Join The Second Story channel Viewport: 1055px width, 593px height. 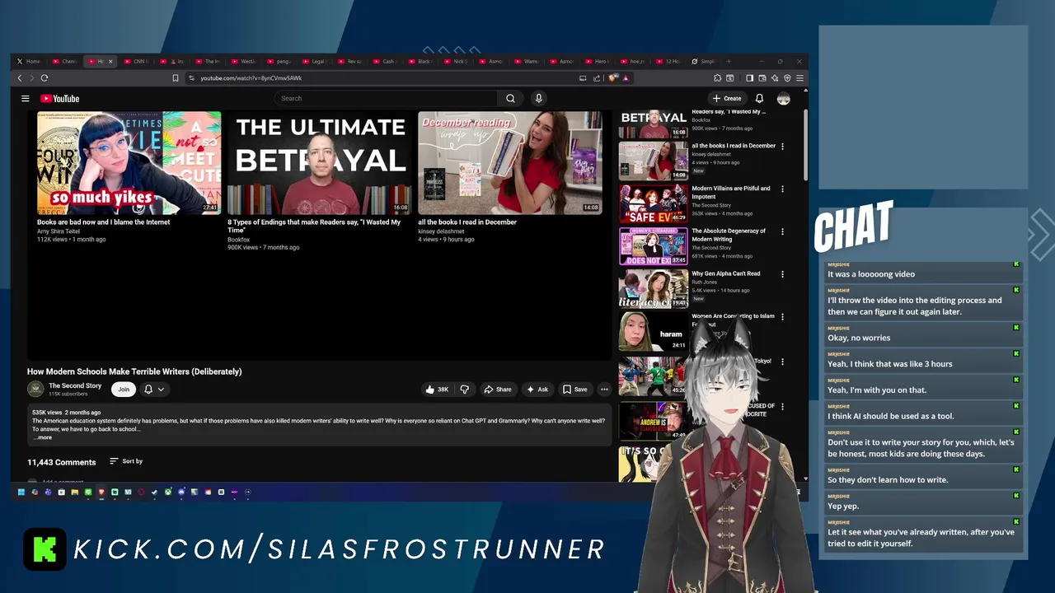tap(124, 390)
